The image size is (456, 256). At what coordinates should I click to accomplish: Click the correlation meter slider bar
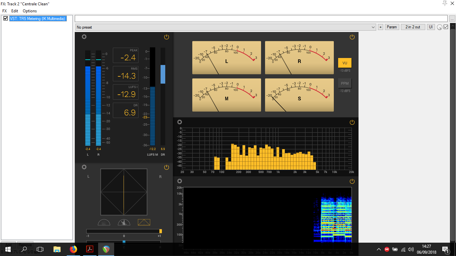124,231
